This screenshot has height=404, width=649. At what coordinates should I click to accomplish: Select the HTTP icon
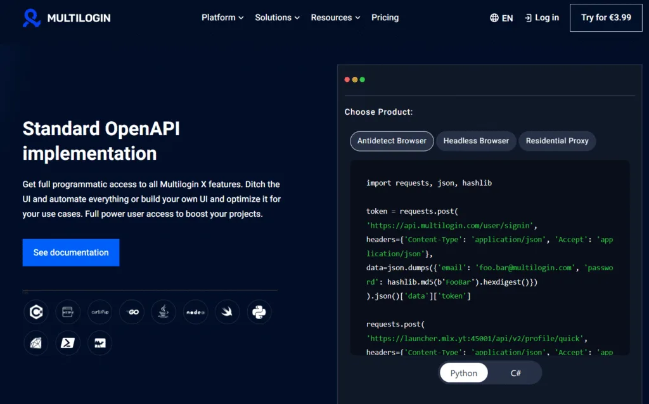tap(68, 312)
